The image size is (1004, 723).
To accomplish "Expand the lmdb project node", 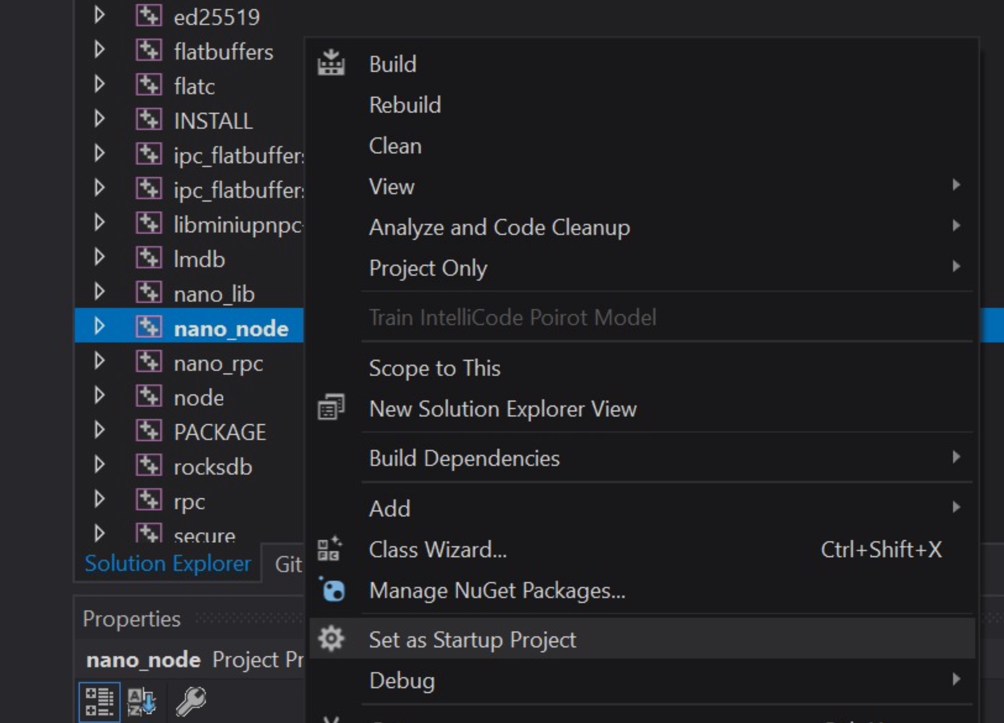I will coord(99,258).
